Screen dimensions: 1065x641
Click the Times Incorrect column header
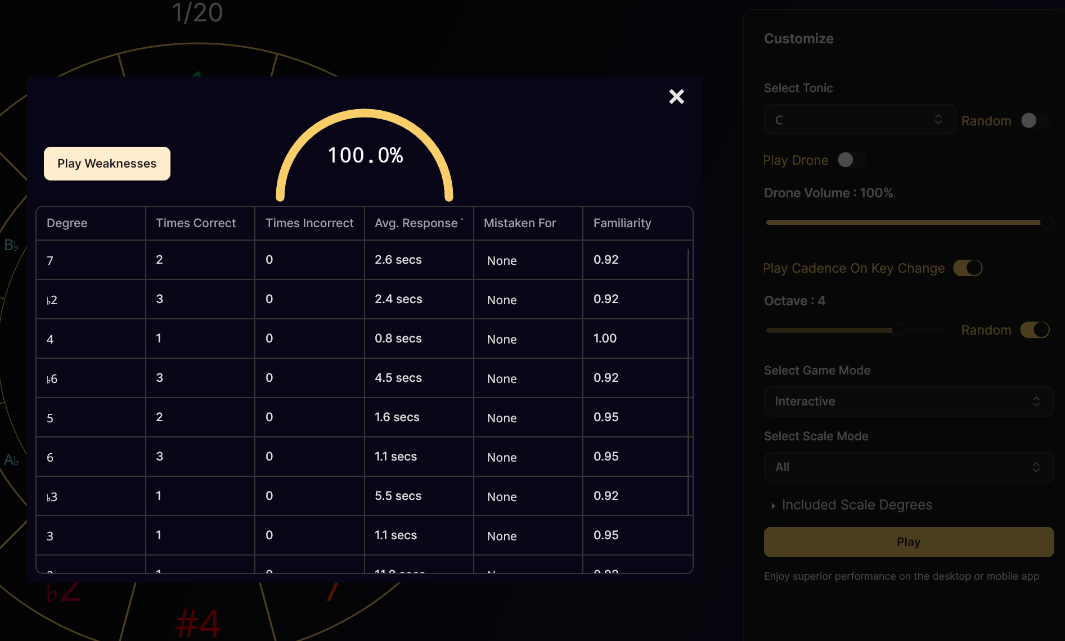(309, 223)
